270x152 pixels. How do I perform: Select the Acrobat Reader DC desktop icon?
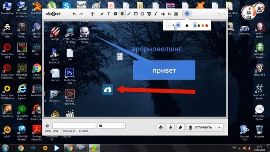(x=37, y=133)
